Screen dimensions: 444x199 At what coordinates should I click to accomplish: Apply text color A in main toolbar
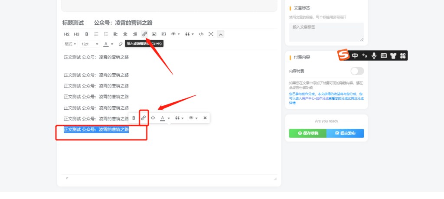pos(106,44)
